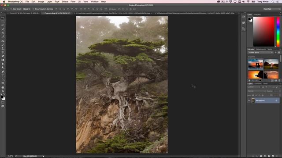Swap foreground and background colors
Screen dimensions: 282x158
click(x=4, y=94)
